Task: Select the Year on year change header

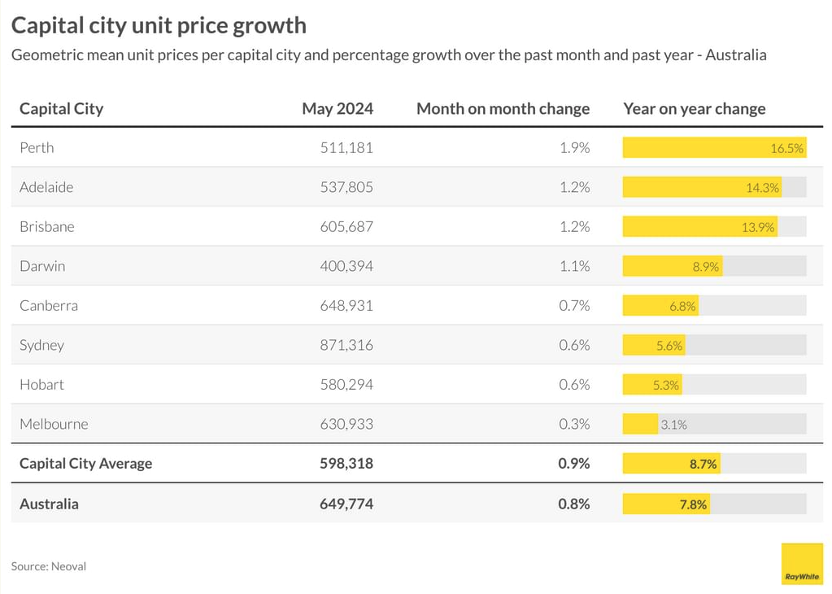Action: 694,108
